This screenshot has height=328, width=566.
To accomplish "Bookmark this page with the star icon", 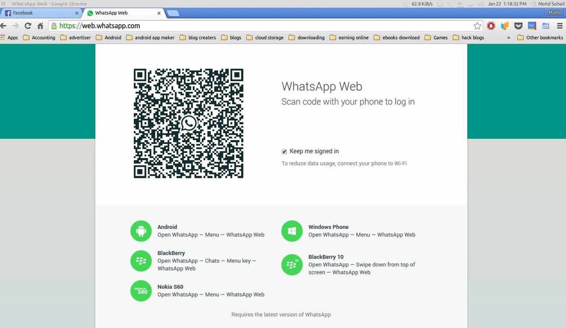I will click(477, 25).
